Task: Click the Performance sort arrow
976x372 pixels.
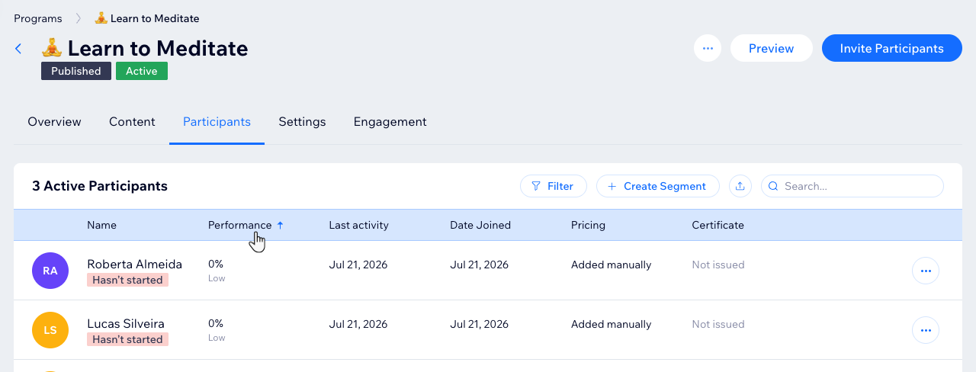Action: coord(280,225)
